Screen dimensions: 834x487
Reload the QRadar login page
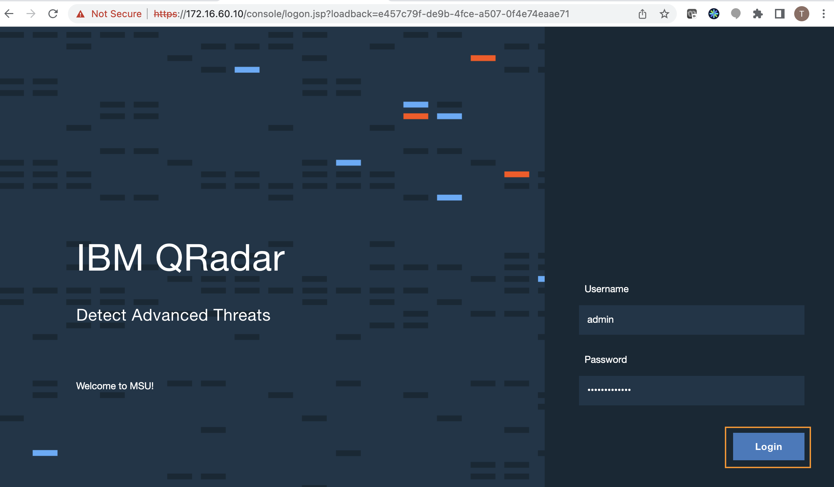click(x=53, y=14)
